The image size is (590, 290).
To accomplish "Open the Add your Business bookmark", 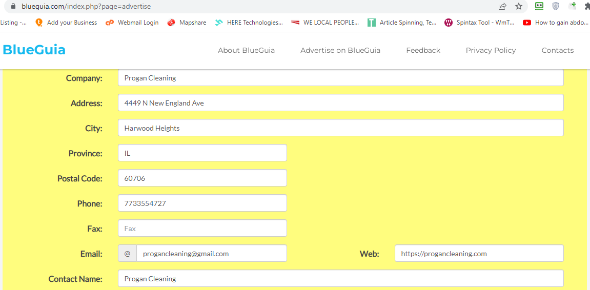I will [x=66, y=23].
